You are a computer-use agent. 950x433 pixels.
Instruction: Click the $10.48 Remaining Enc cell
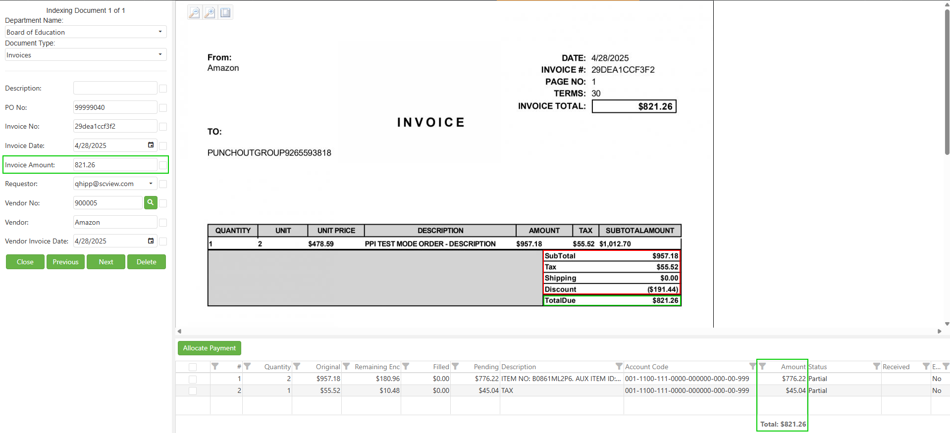371,390
